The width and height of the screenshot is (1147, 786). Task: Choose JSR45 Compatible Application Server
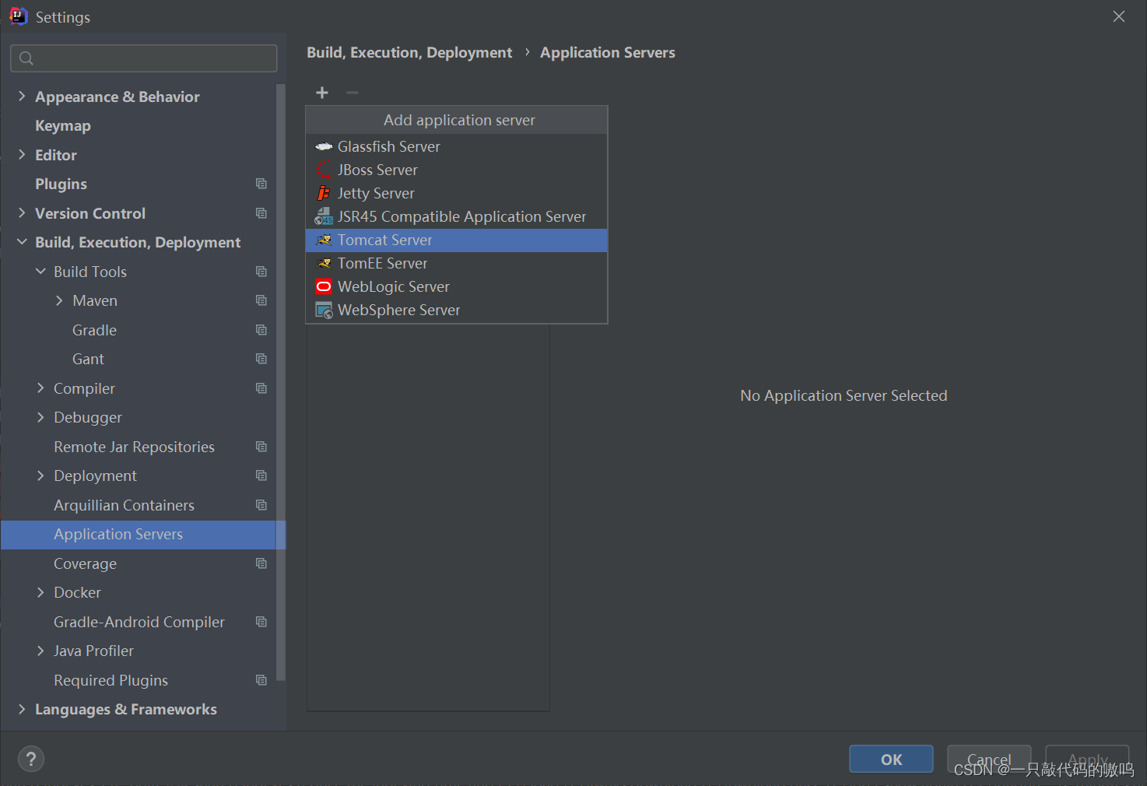(x=457, y=216)
